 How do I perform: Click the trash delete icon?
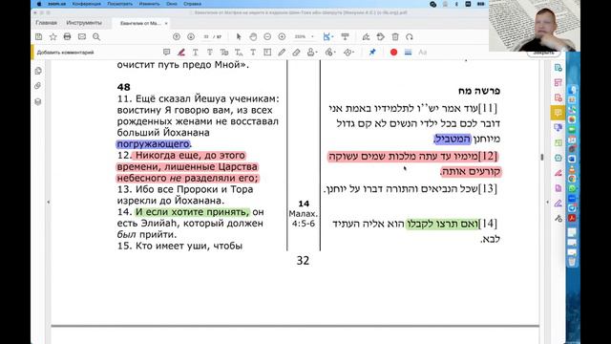pos(395,36)
